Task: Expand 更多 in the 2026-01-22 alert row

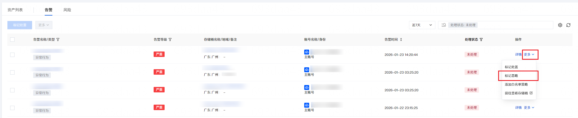Action: 529,108
